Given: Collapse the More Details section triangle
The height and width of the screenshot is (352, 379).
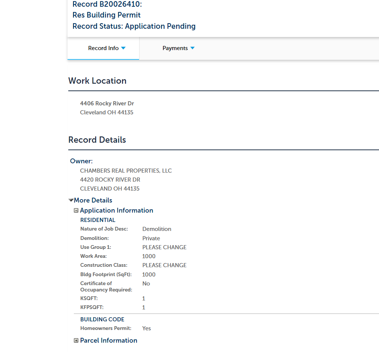Looking at the screenshot, I should 71,200.
